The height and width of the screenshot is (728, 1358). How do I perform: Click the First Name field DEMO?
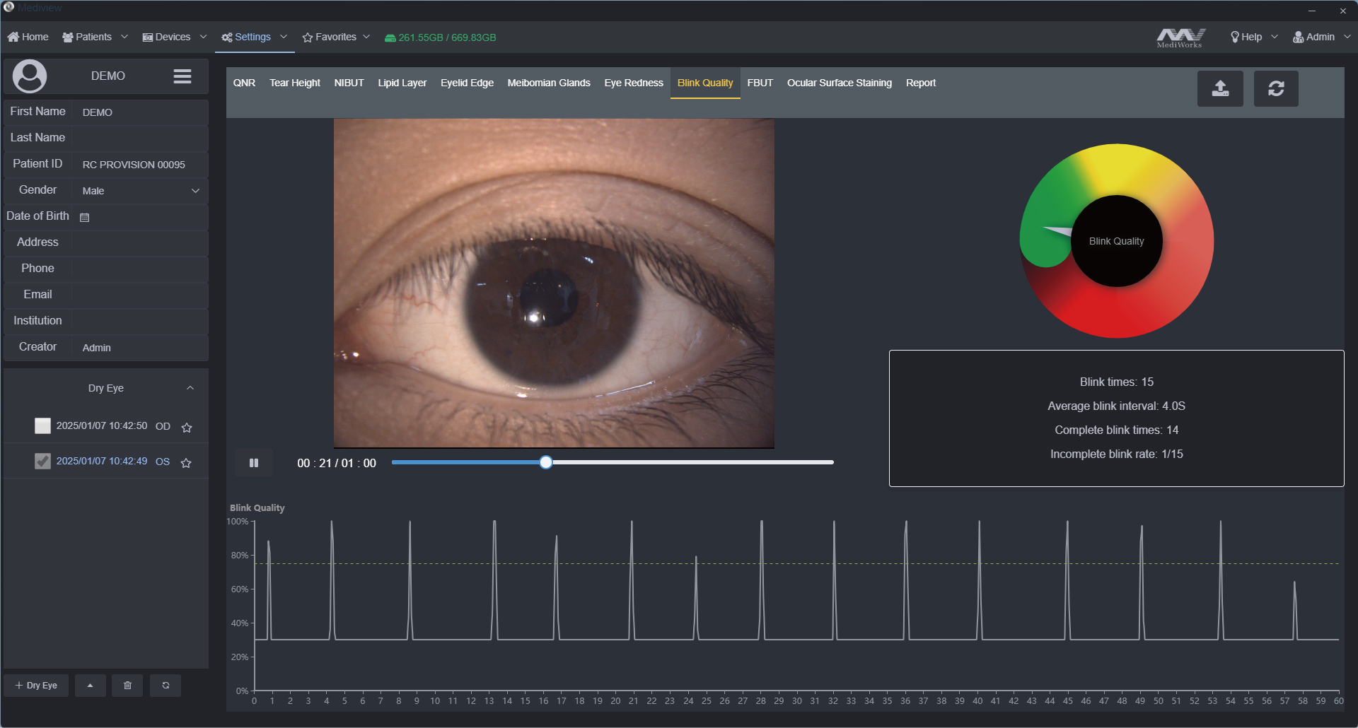click(x=140, y=112)
